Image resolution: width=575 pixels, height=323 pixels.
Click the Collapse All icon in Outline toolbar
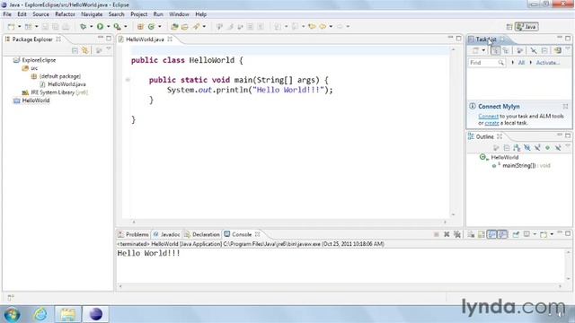[507, 147]
